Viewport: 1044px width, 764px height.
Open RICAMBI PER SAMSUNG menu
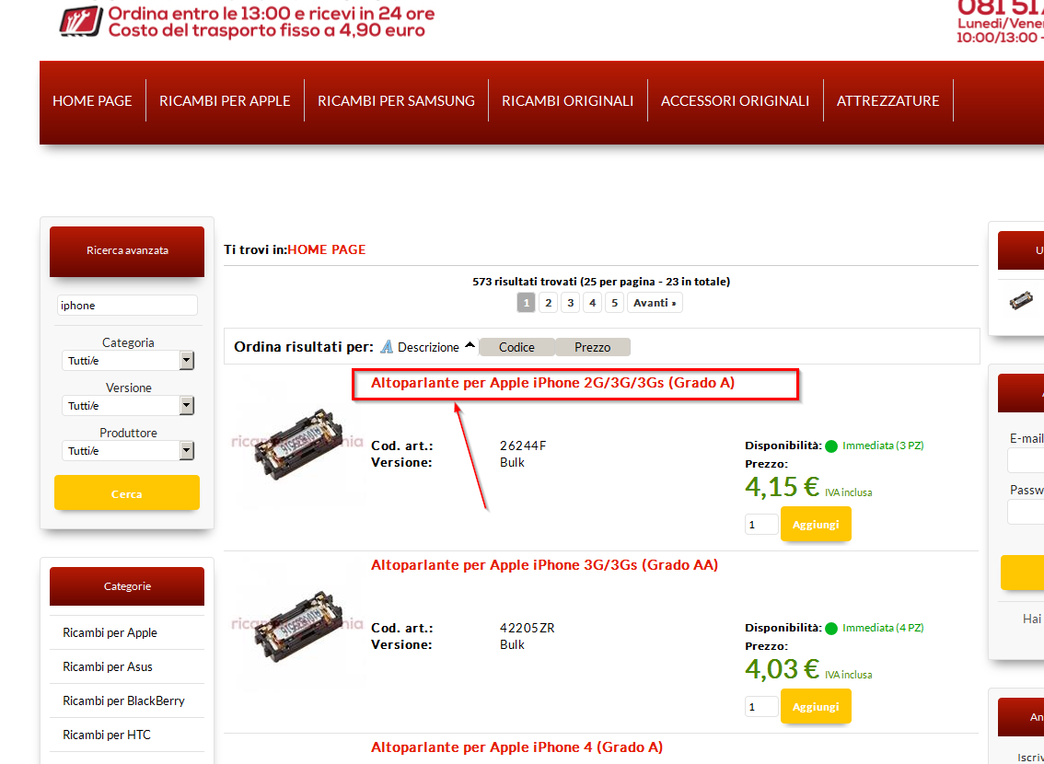pos(396,100)
